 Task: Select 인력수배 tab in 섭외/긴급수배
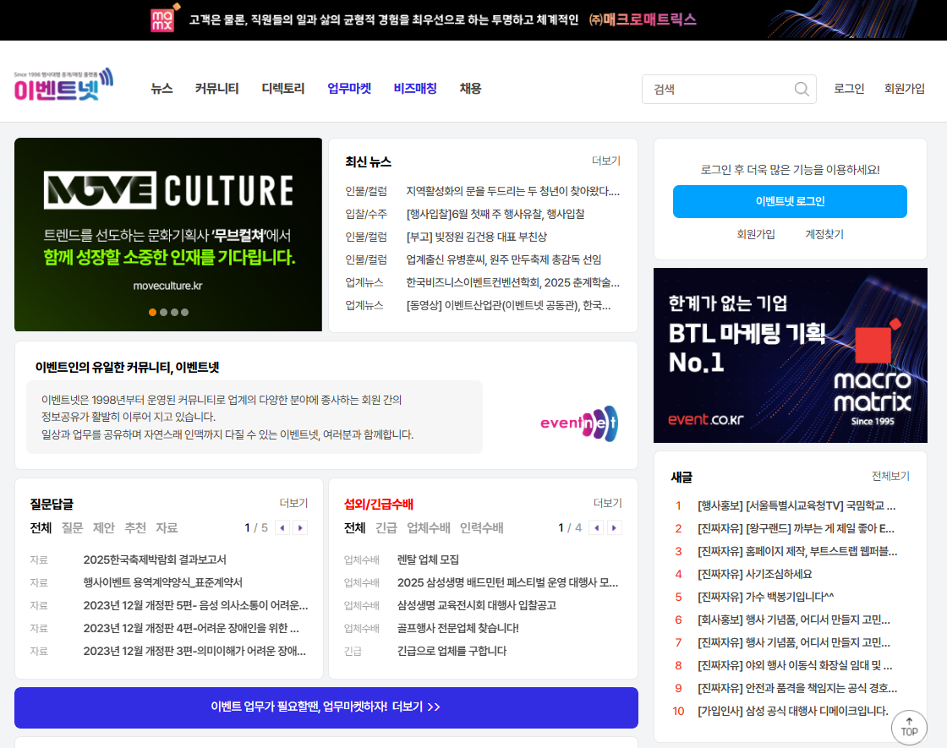[481, 527]
